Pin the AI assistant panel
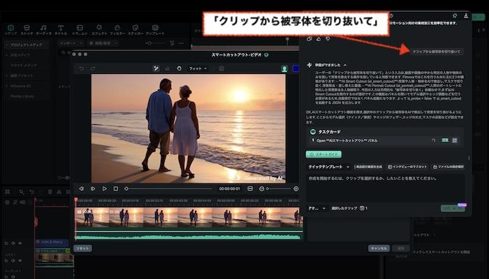The image size is (489, 279). point(455,15)
